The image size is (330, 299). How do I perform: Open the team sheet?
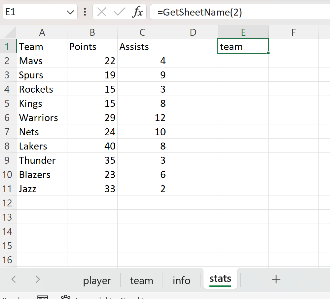(142, 280)
